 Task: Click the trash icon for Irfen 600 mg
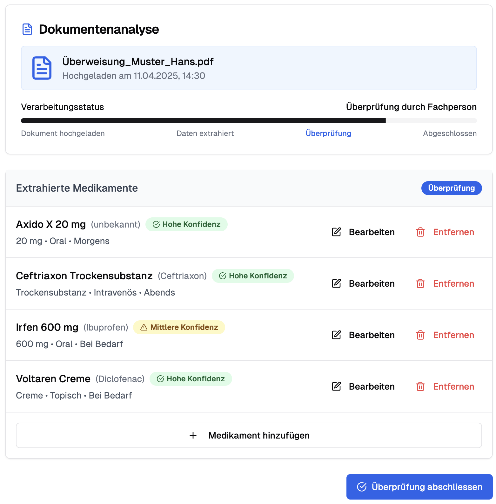click(x=420, y=335)
